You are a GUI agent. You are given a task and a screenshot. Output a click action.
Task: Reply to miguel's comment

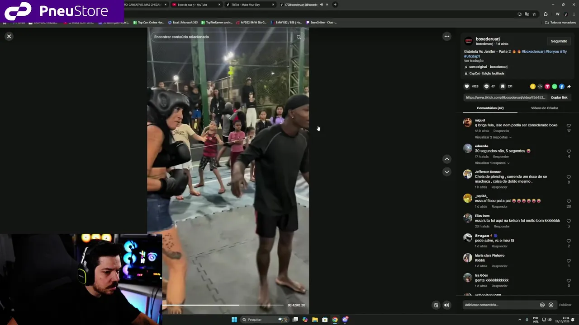pos(501,131)
